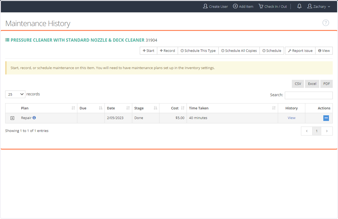Screen dimensions: 338x219
Task: Export the table as PDF
Action: click(x=326, y=84)
